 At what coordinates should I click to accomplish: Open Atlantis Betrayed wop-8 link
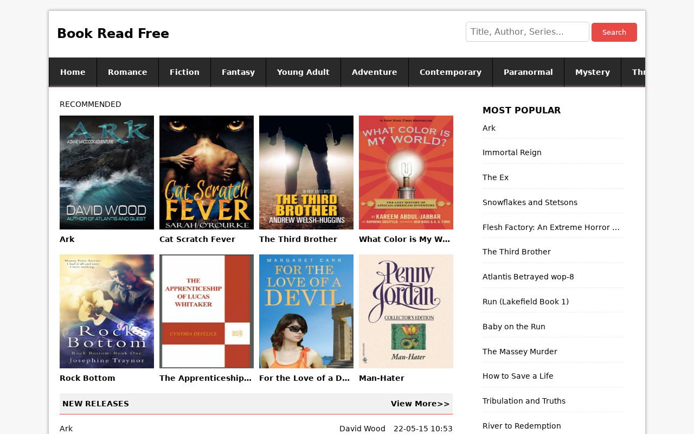(x=528, y=277)
